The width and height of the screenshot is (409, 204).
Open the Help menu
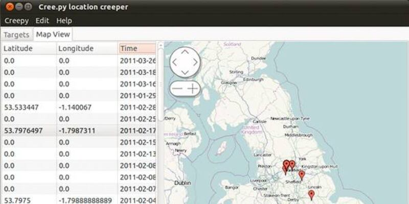[64, 20]
